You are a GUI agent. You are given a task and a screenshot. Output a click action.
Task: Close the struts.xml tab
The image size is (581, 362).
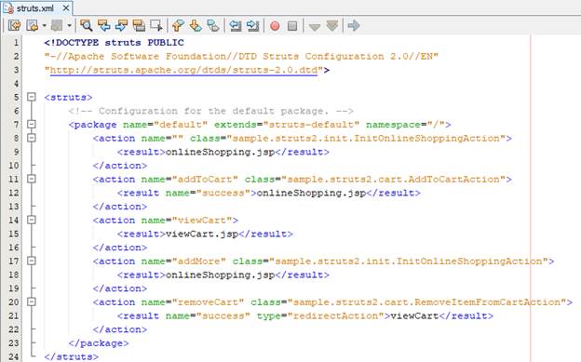click(x=66, y=7)
